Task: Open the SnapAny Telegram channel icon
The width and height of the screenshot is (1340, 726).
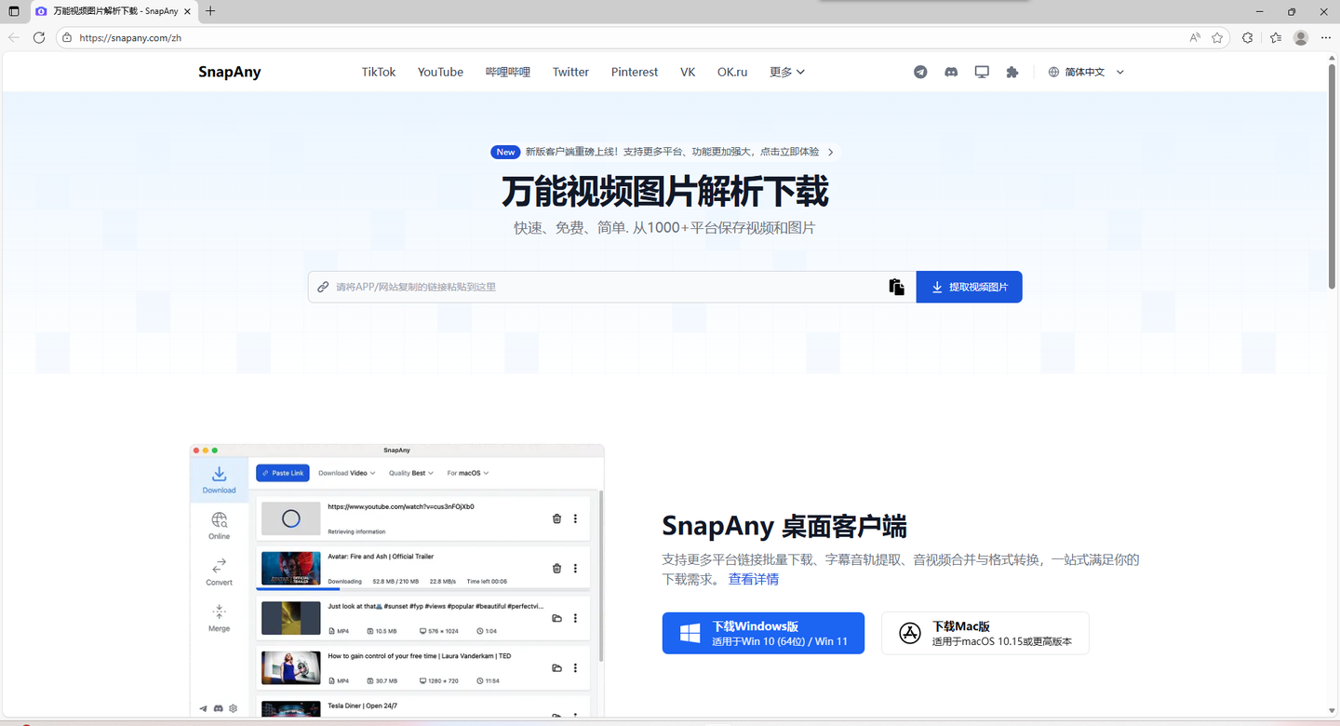Action: 920,72
